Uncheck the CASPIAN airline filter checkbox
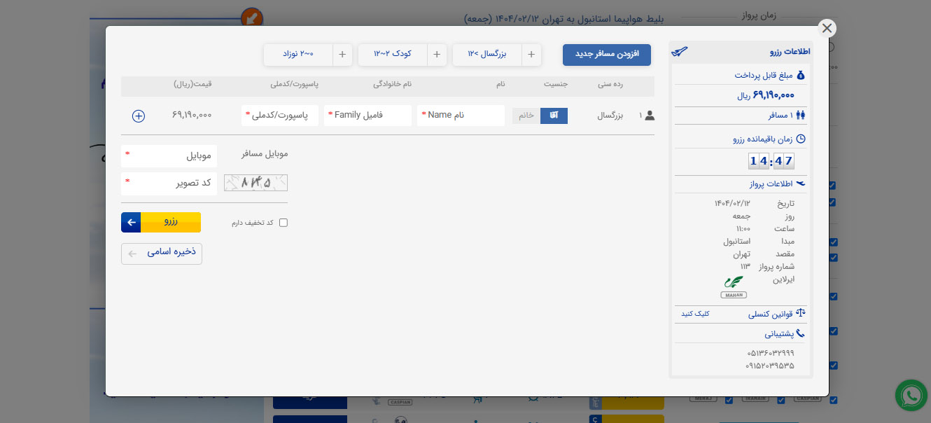This screenshot has width=931, height=423. pyautogui.click(x=833, y=400)
